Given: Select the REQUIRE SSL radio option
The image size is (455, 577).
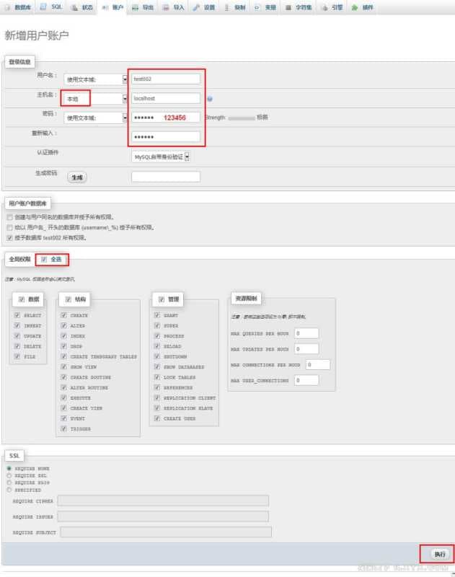Looking at the screenshot, I should 9,475.
